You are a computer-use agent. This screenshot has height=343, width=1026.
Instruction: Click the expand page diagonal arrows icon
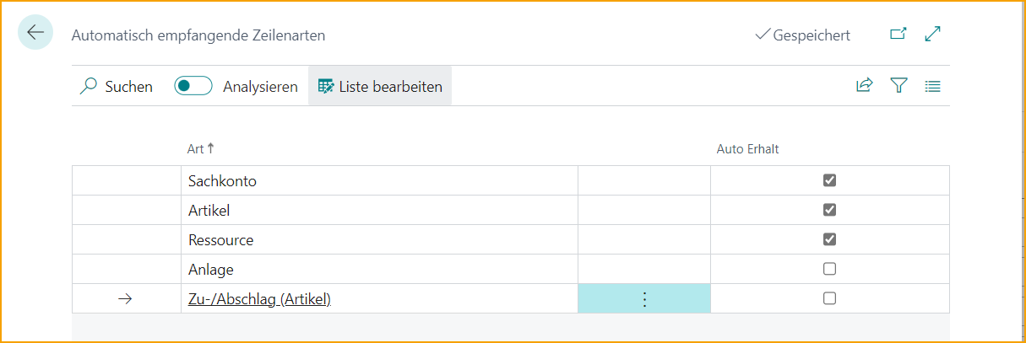932,35
